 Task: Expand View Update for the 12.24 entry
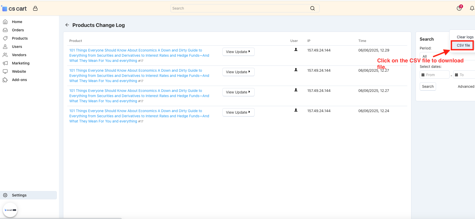238,112
